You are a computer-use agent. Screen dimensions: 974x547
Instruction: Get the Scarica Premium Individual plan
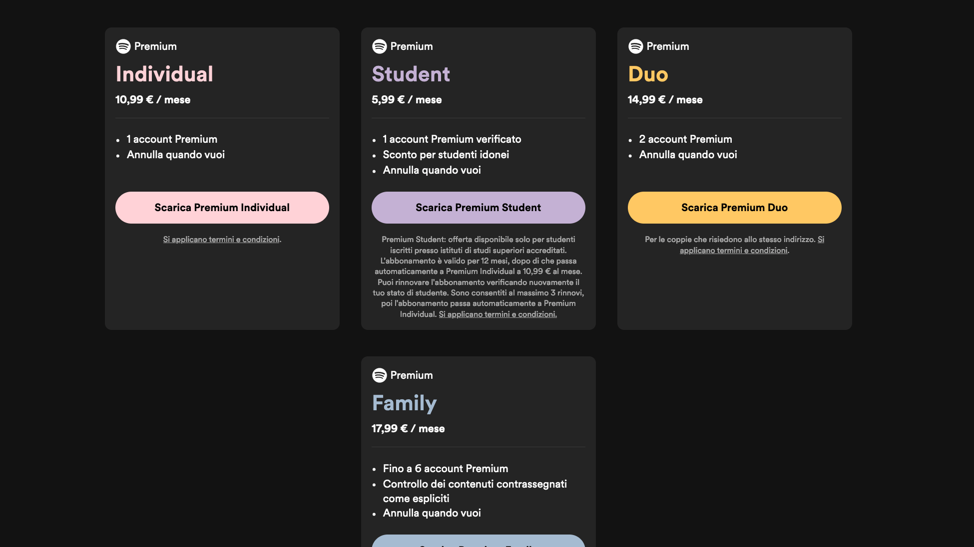click(x=222, y=208)
